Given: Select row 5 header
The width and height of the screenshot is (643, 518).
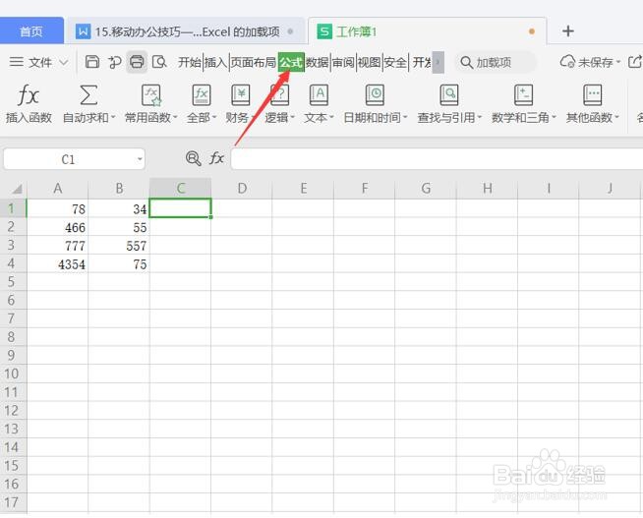Looking at the screenshot, I should coord(12,281).
